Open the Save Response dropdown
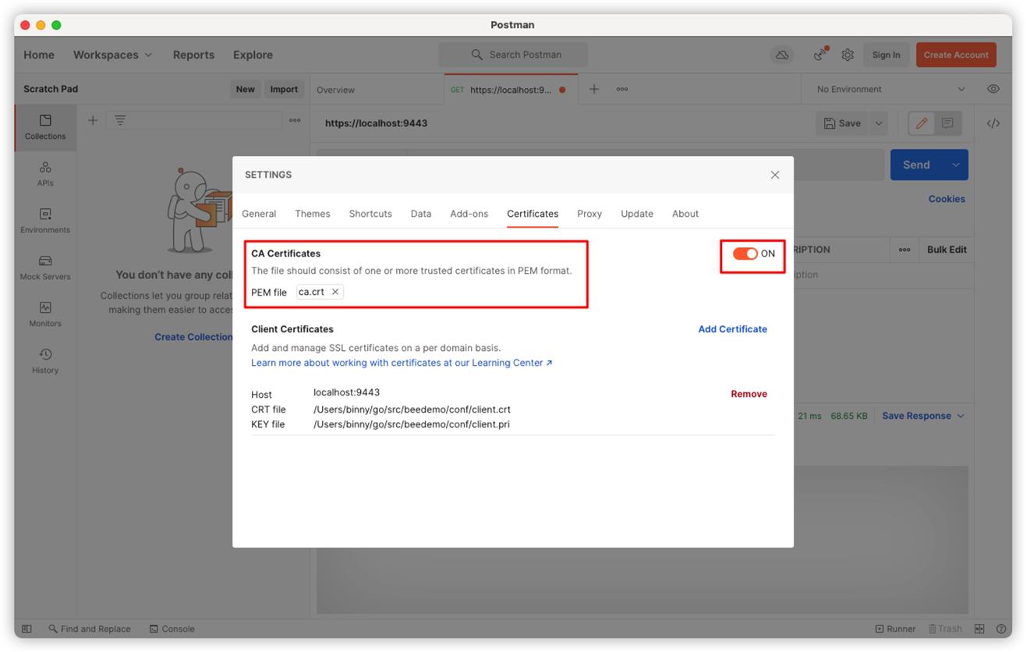This screenshot has height=652, width=1026. [923, 416]
